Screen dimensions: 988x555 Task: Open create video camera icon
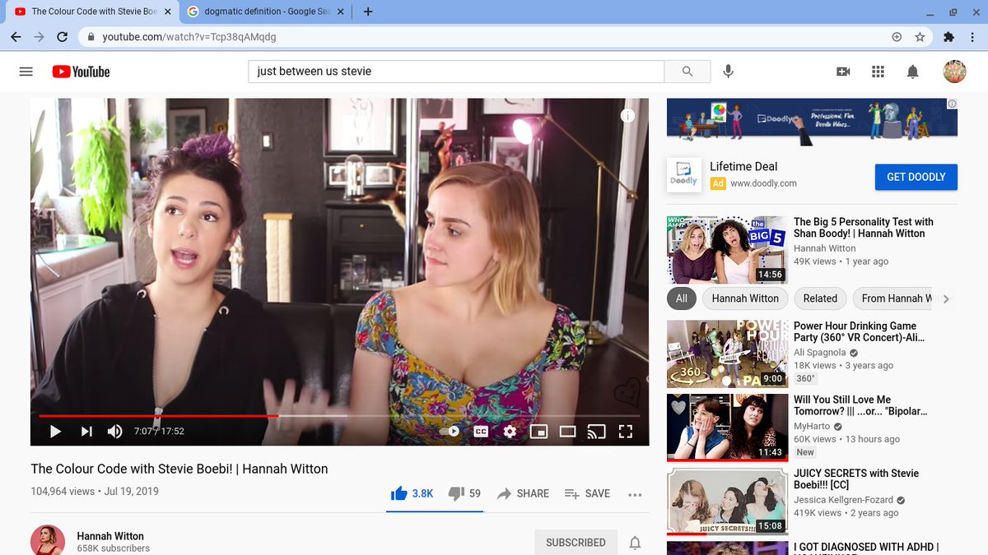(x=843, y=72)
